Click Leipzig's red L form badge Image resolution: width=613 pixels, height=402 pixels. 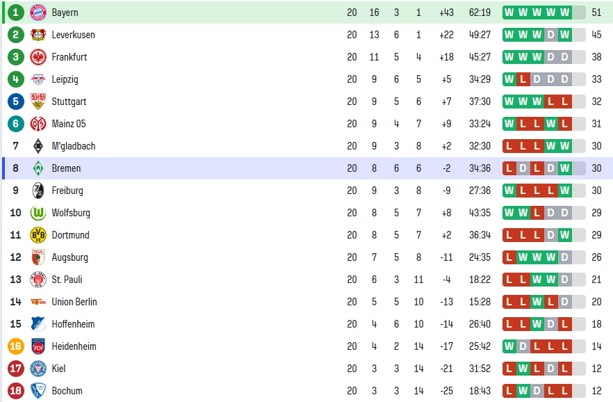pyautogui.click(x=523, y=79)
